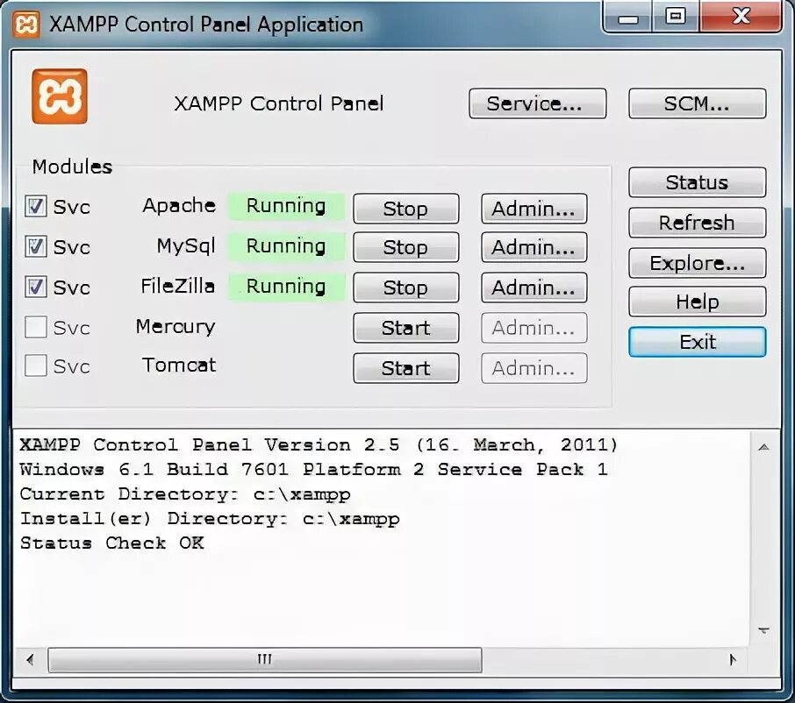Screen dimensions: 795x703
Task: Refresh the module status
Action: (x=697, y=223)
